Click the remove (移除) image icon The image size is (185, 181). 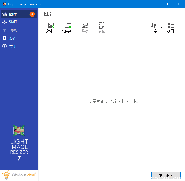click(85, 26)
